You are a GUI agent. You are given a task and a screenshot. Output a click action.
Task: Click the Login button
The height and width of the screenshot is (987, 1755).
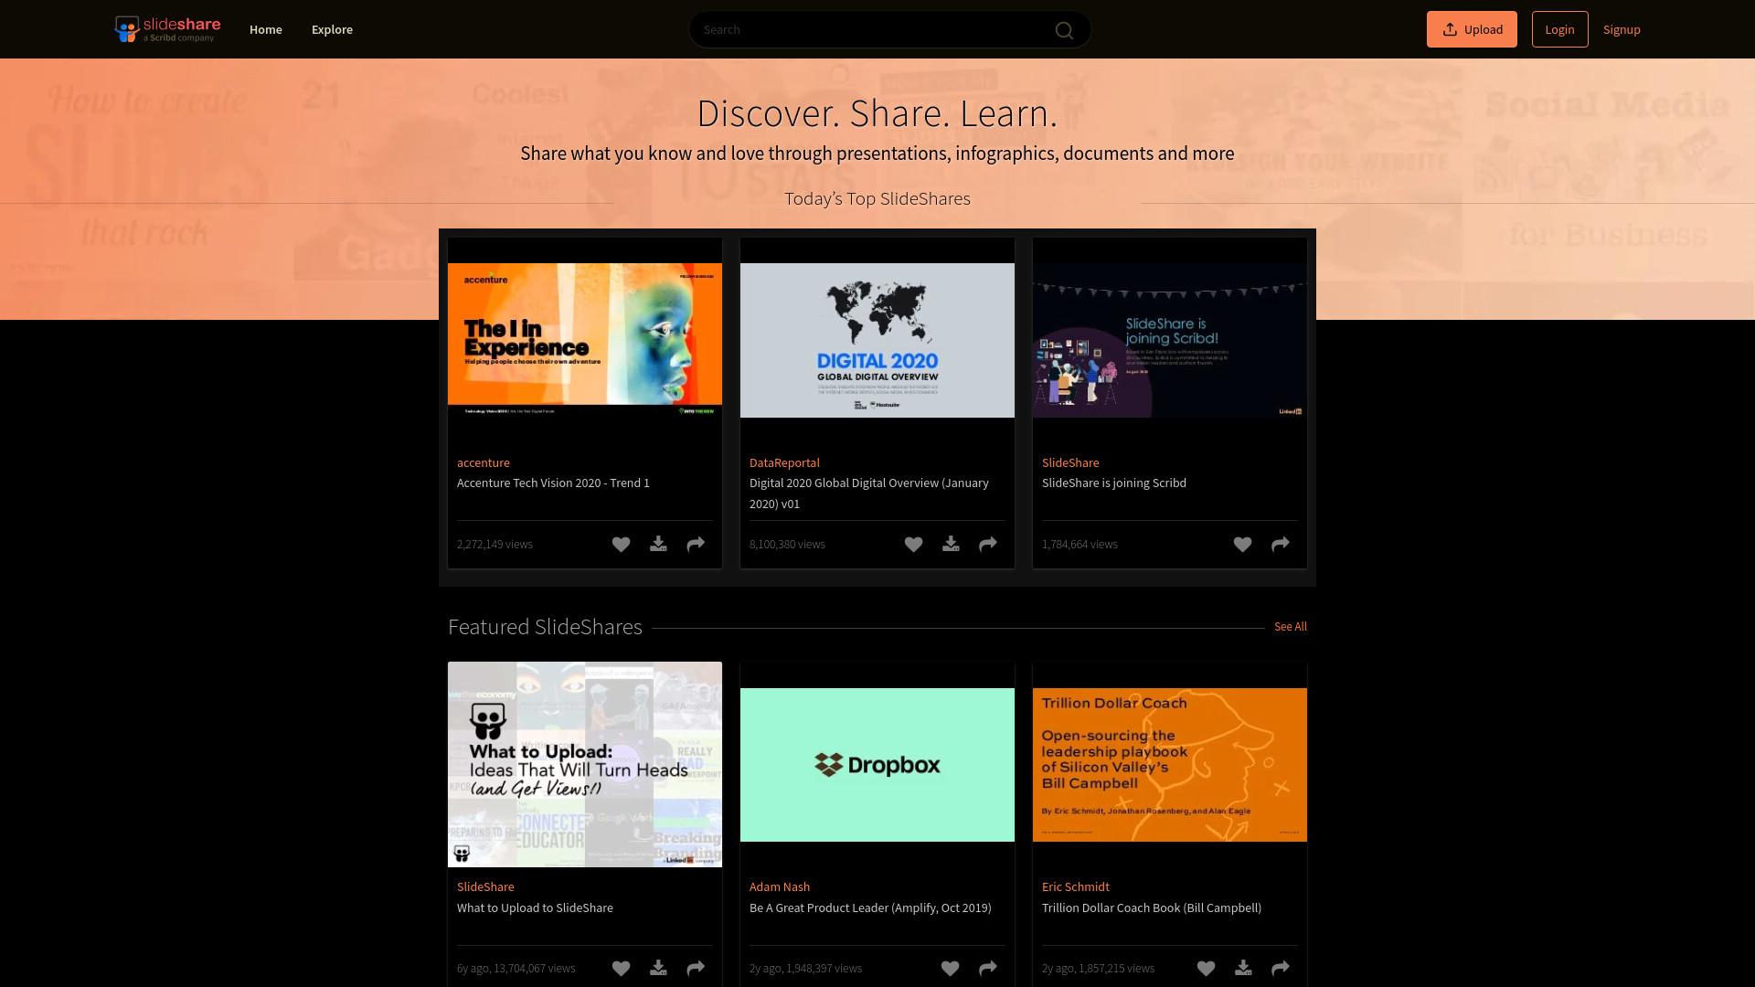[1559, 29]
